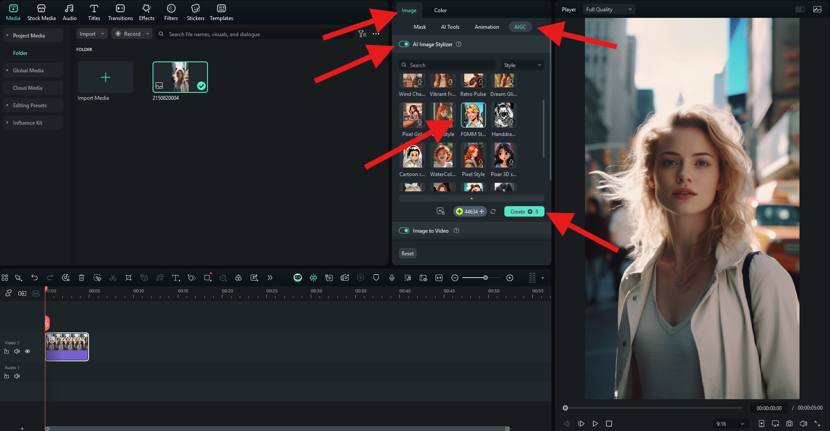The height and width of the screenshot is (431, 830).
Task: Mute the Video 1 track
Action: 17,351
